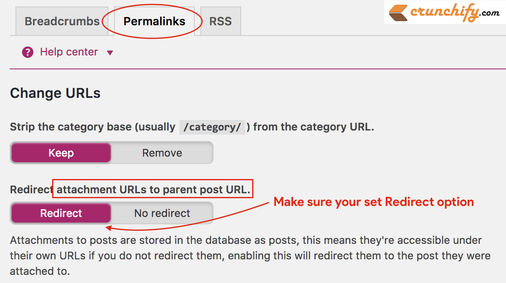Image resolution: width=506 pixels, height=283 pixels.
Task: Choose Keep for category base
Action: 61,153
